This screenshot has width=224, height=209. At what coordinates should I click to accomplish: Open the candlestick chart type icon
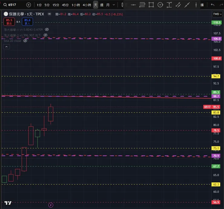coord(122,5)
